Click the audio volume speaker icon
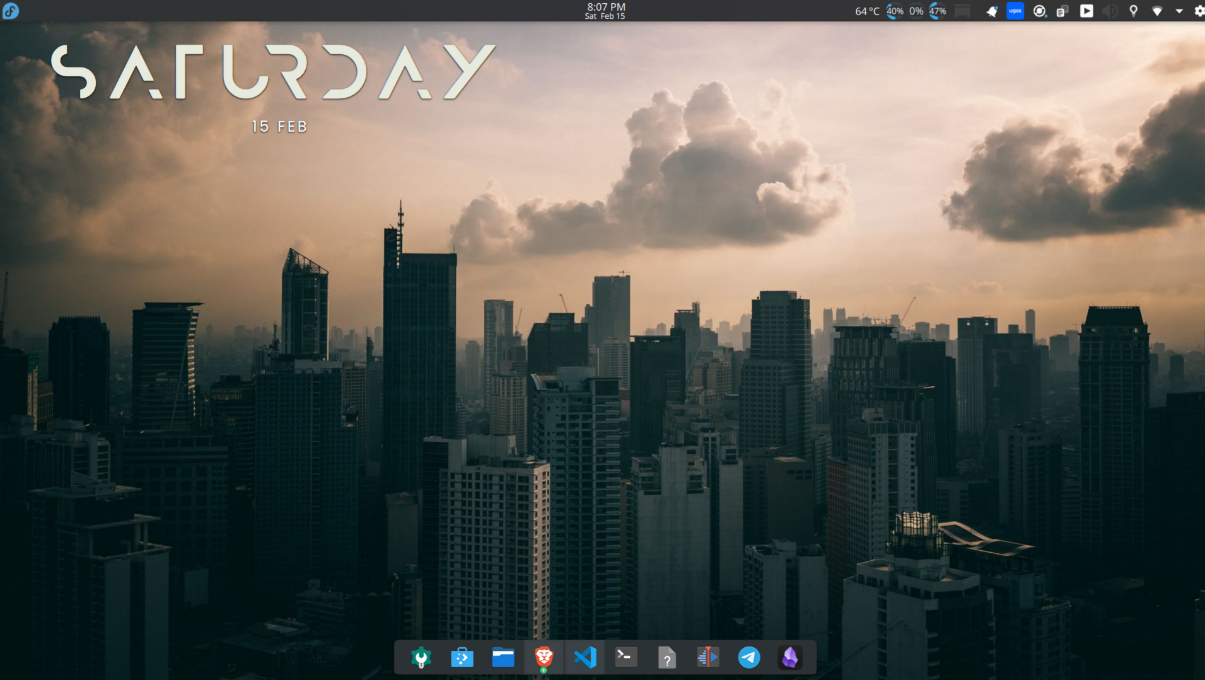Viewport: 1205px width, 680px height. point(1109,11)
